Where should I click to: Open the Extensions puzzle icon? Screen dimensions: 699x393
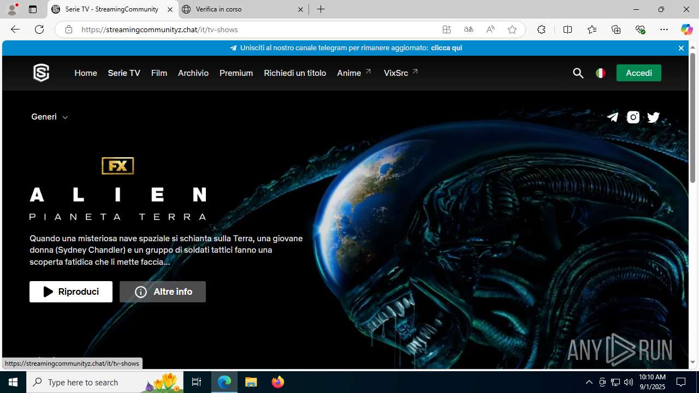pyautogui.click(x=541, y=29)
